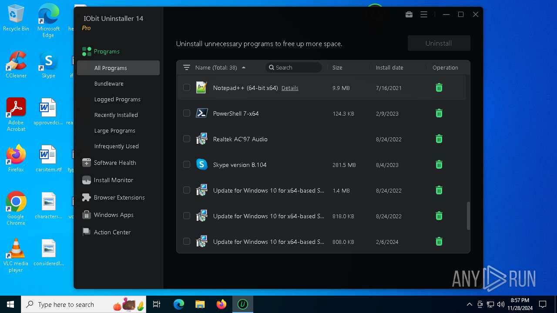Open Task View on the taskbar
This screenshot has width=557, height=313.
tap(157, 304)
